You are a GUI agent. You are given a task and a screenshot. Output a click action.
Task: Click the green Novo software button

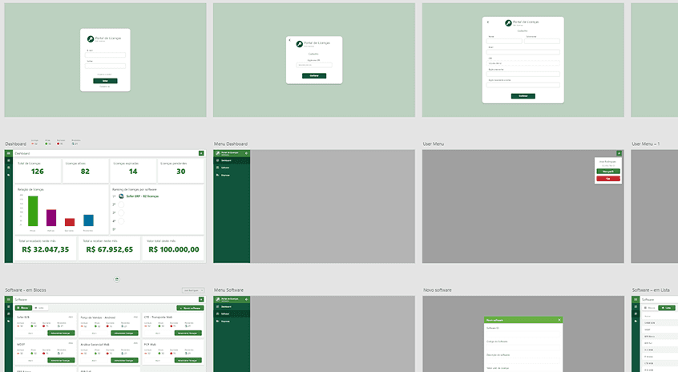[190, 308]
